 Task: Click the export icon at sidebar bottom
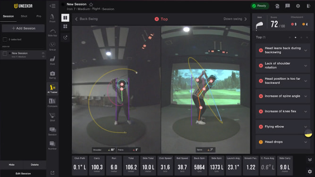click(52, 173)
